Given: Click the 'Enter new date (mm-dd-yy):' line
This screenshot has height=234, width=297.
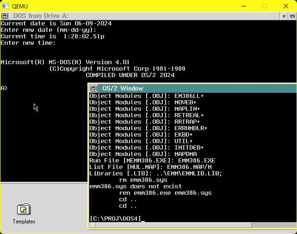Looking at the screenshot, I should click(49, 30).
